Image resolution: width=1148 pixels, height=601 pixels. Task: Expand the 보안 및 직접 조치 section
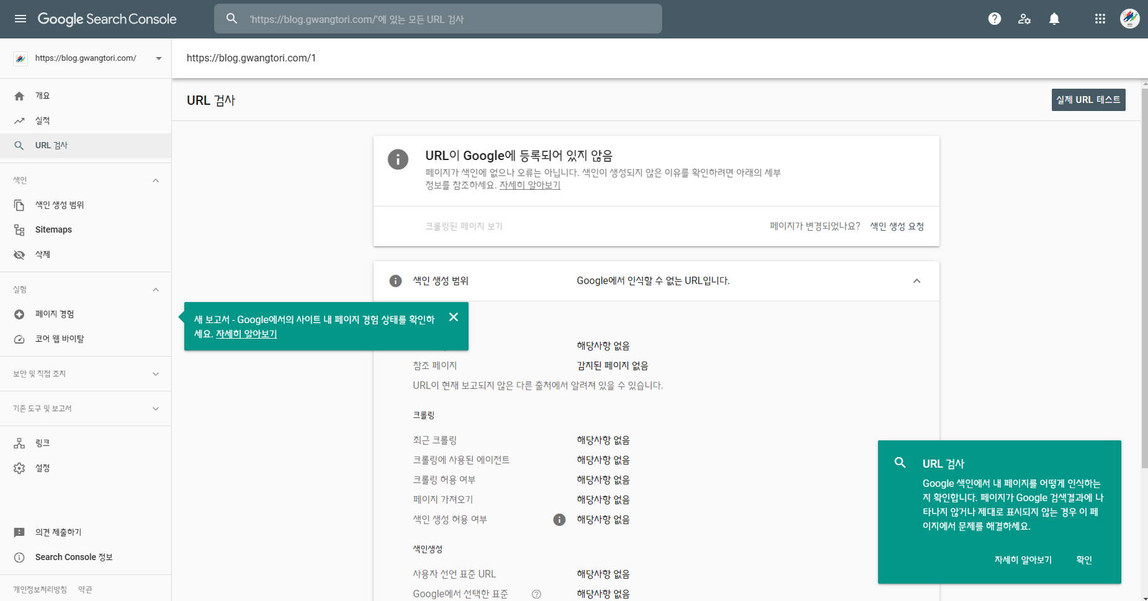pyautogui.click(x=156, y=374)
